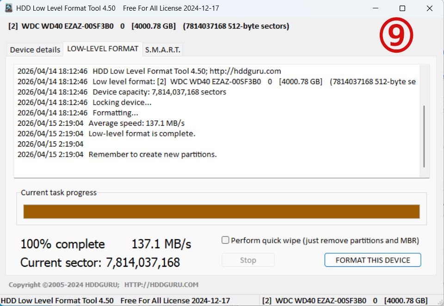The width and height of the screenshot is (444, 306).
Task: Click the large '137.1 MB/s' speed readout
Action: (161, 244)
